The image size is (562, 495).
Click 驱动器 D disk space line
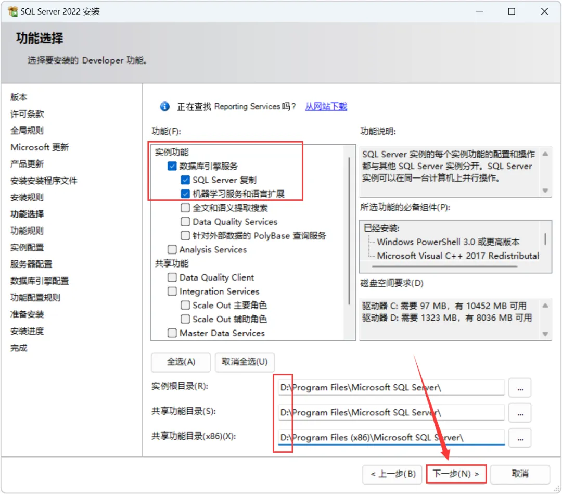[x=447, y=318]
